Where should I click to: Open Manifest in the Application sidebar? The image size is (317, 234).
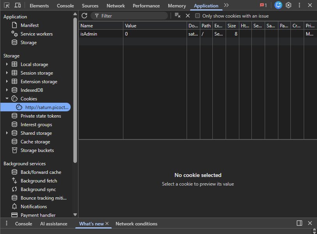[x=30, y=25]
